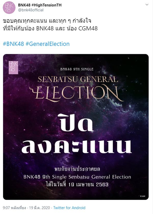This screenshot has width=153, height=214.
Task: Click the ปิดลงคะแนน headline on the poster
Action: 76,133
